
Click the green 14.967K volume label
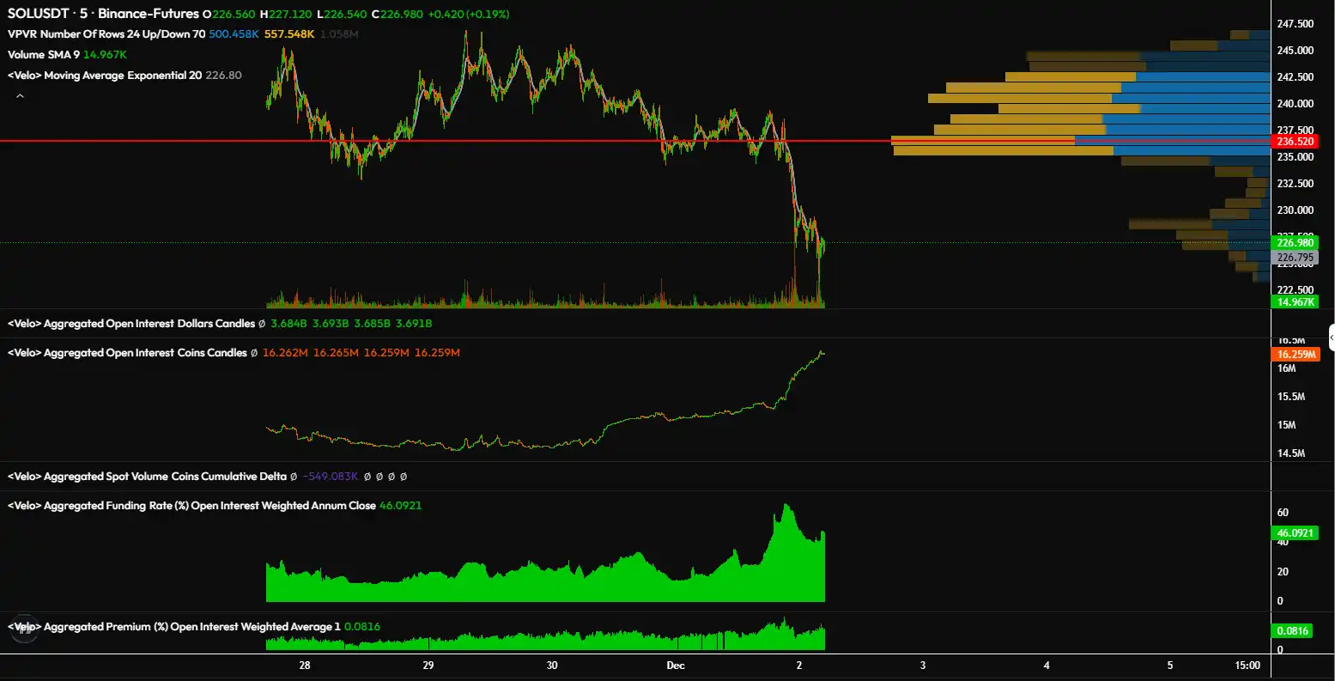tap(1292, 302)
